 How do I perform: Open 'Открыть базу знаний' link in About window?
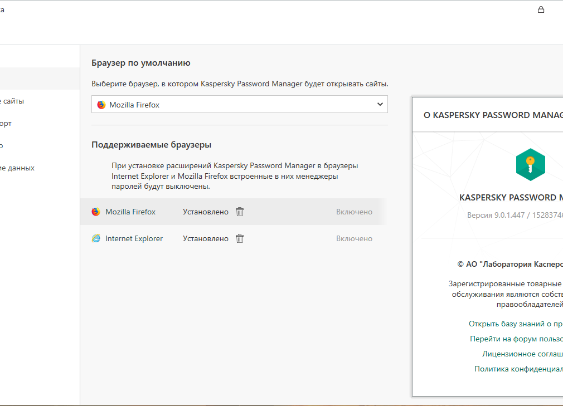tap(516, 324)
